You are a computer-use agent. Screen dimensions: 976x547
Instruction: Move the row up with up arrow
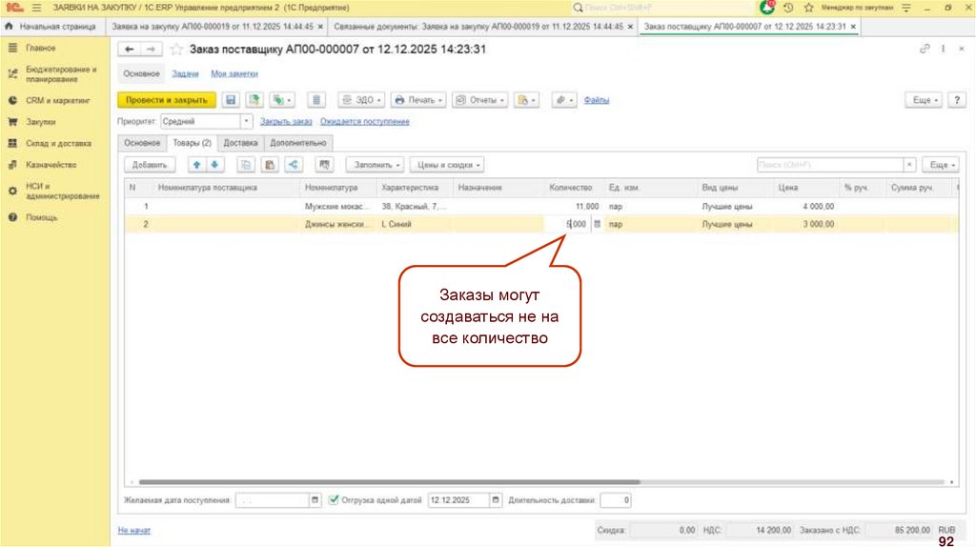(x=198, y=165)
